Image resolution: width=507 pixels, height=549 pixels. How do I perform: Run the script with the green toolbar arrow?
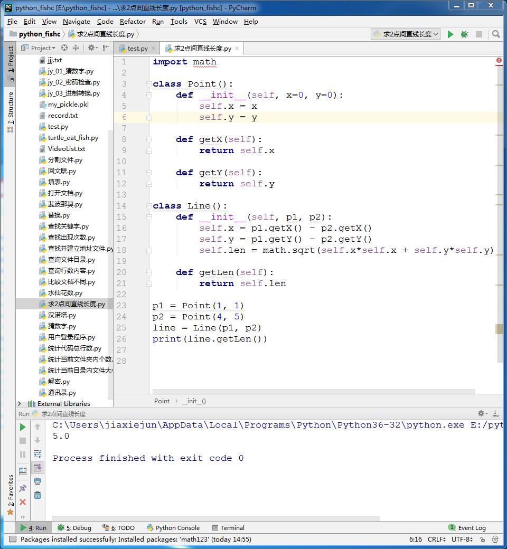(x=450, y=34)
